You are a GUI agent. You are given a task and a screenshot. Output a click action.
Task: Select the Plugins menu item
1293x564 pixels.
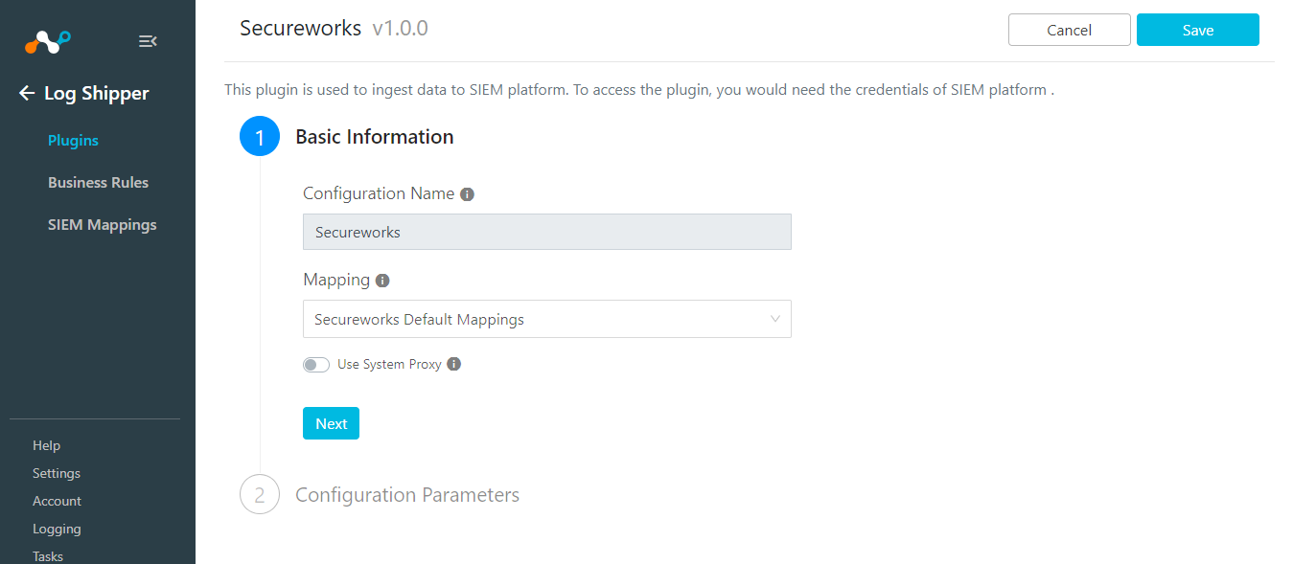(73, 140)
